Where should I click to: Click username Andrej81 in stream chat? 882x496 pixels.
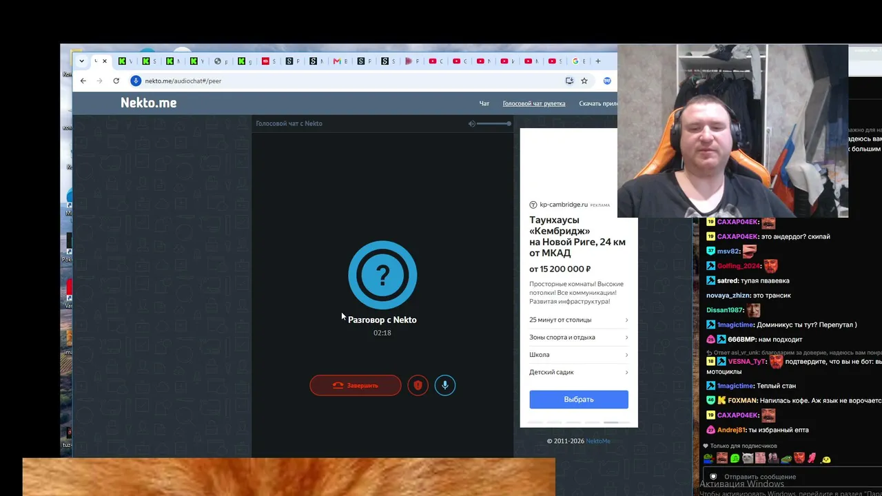tap(732, 430)
